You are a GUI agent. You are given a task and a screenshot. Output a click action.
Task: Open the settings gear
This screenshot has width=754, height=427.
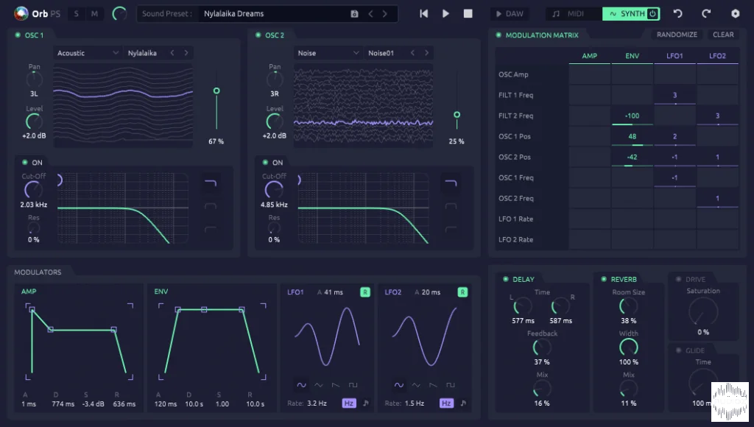click(x=736, y=13)
